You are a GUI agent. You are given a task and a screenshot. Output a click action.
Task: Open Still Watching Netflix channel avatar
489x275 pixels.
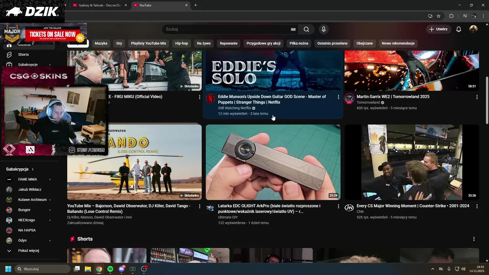coord(210,99)
